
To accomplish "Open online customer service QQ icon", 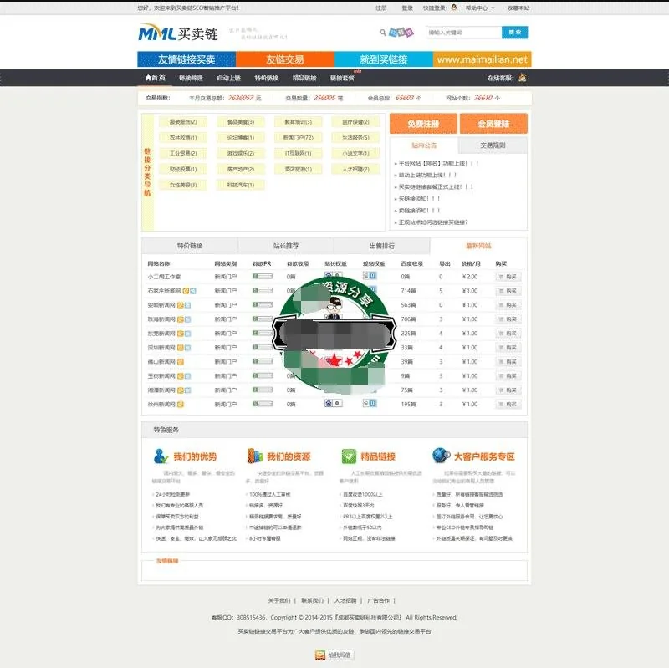I will (522, 78).
